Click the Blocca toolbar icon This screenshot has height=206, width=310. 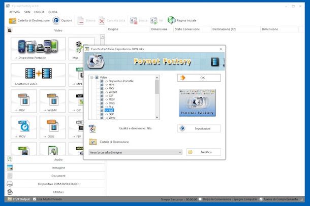(x=134, y=20)
